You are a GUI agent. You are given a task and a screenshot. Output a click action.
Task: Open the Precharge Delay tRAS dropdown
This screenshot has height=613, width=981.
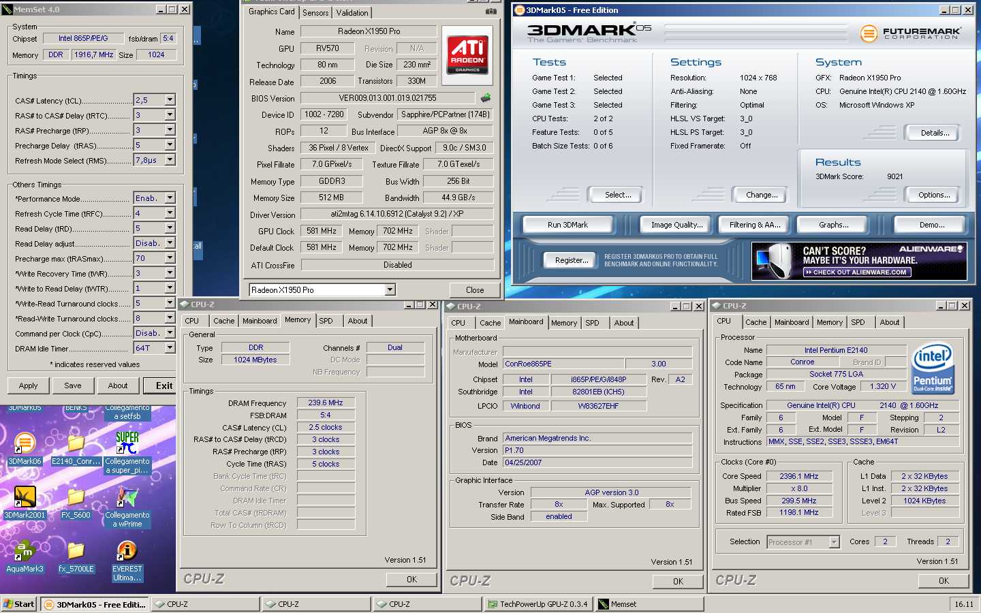(170, 145)
